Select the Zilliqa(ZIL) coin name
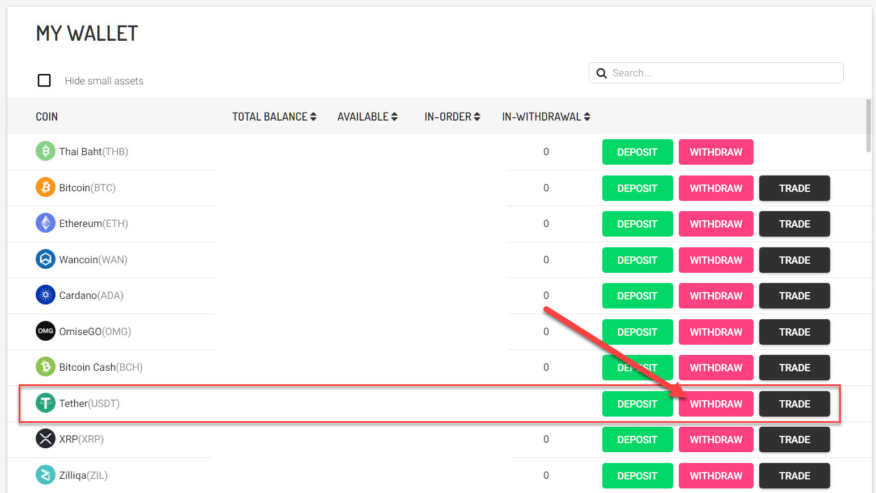876x493 pixels. (83, 475)
